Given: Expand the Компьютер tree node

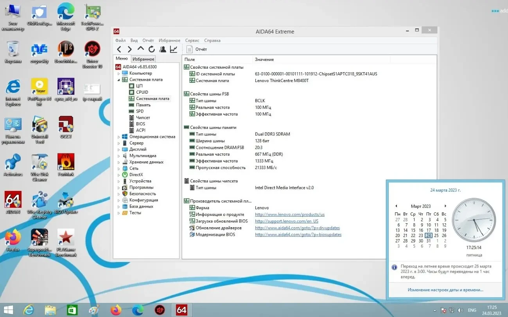Looking at the screenshot, I should click(119, 73).
